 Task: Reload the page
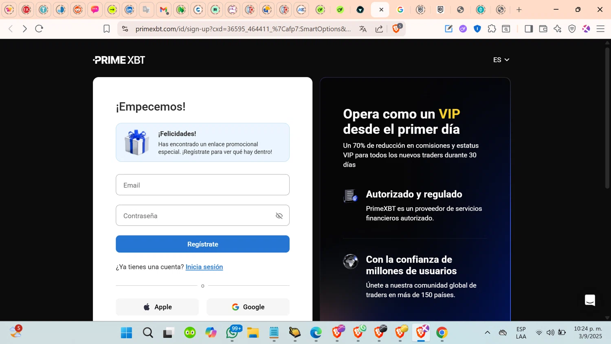click(x=39, y=29)
